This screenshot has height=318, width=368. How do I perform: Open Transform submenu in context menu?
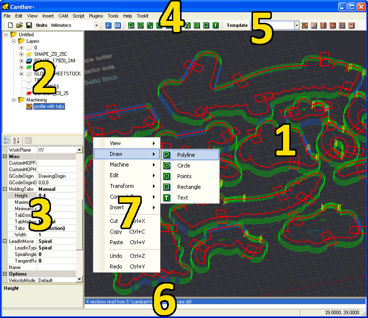(x=127, y=186)
